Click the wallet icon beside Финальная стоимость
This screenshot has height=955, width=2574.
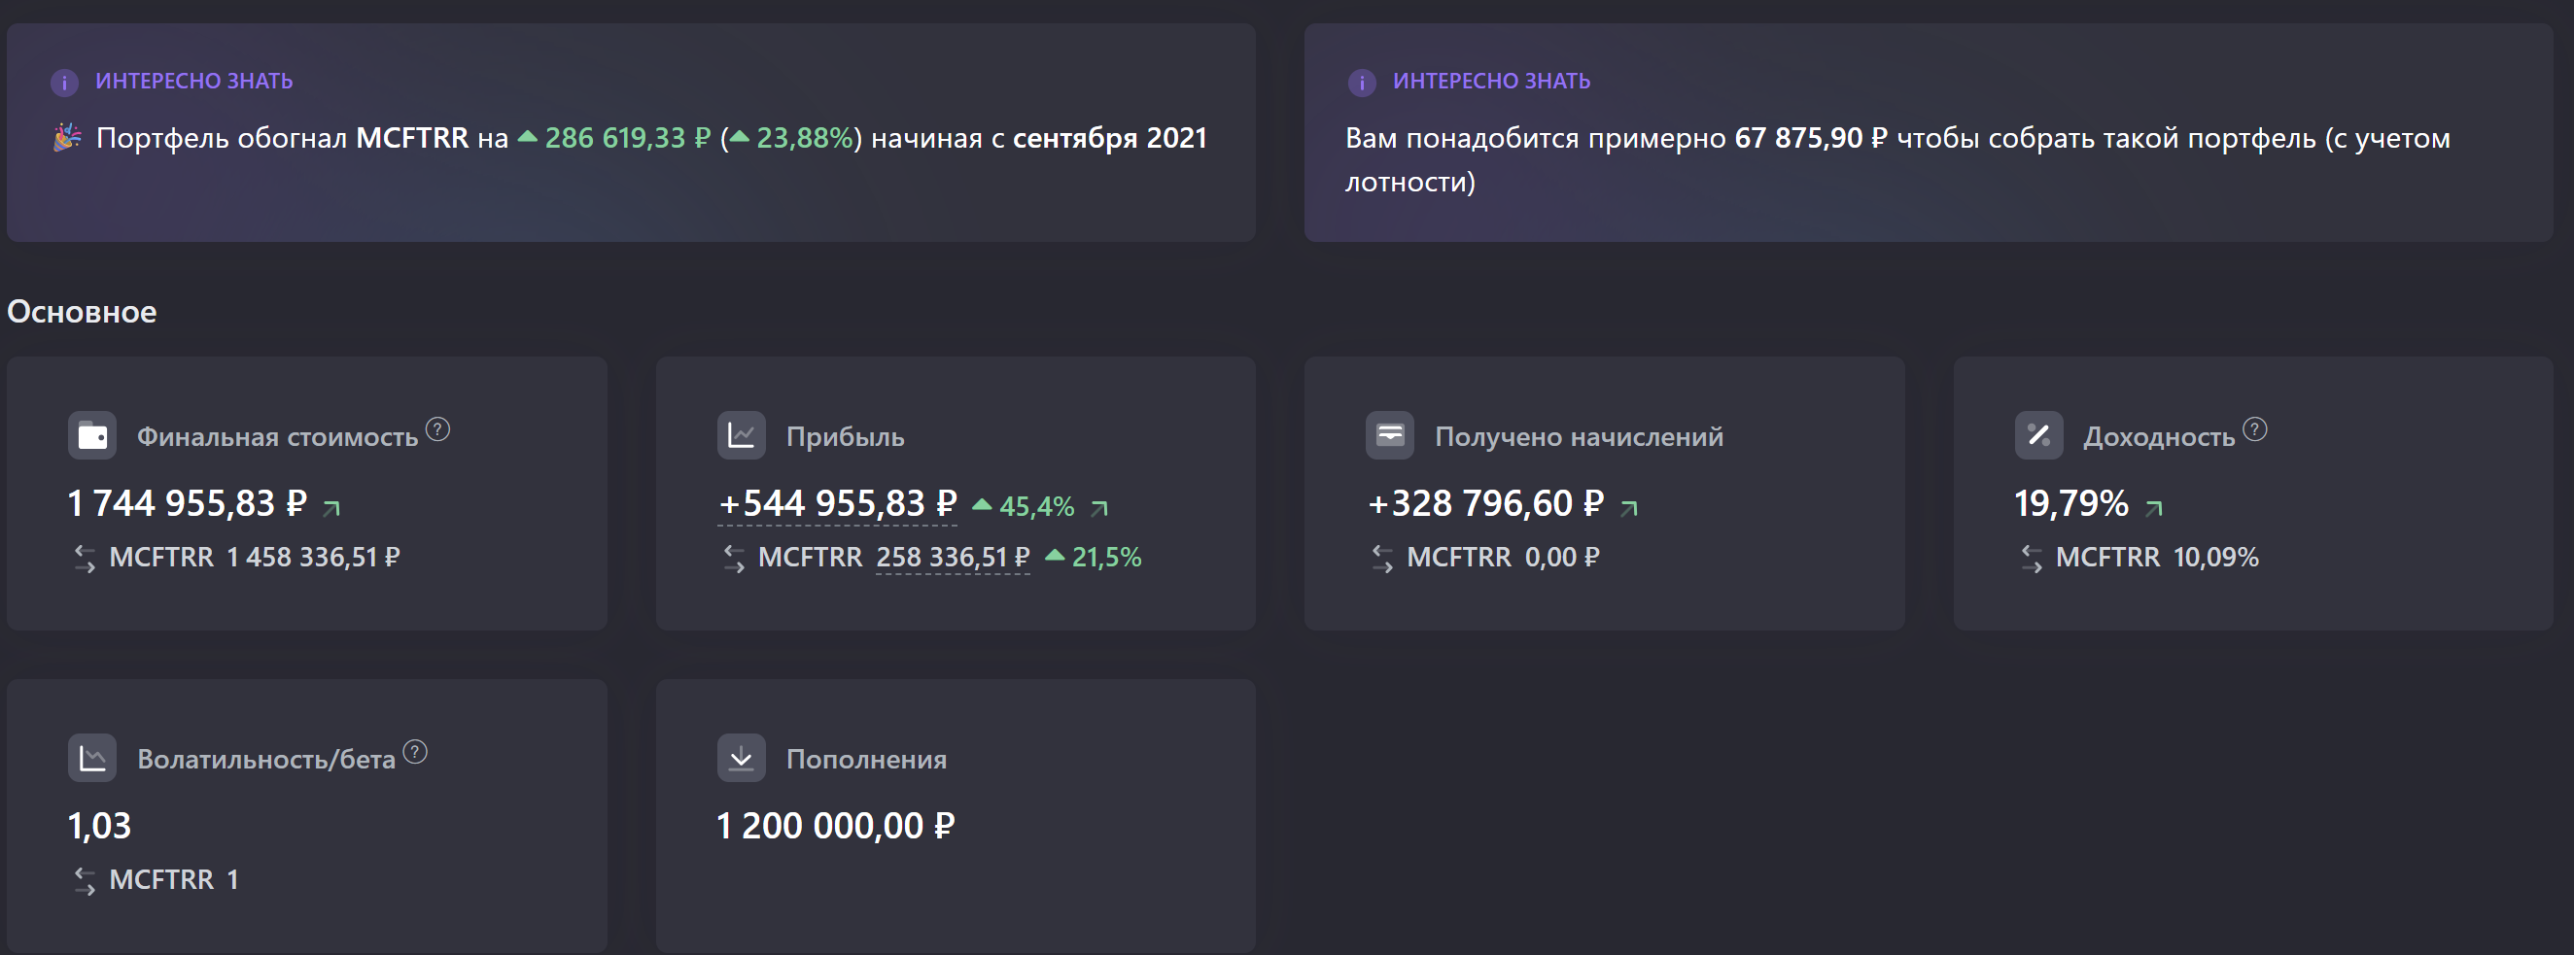point(92,435)
